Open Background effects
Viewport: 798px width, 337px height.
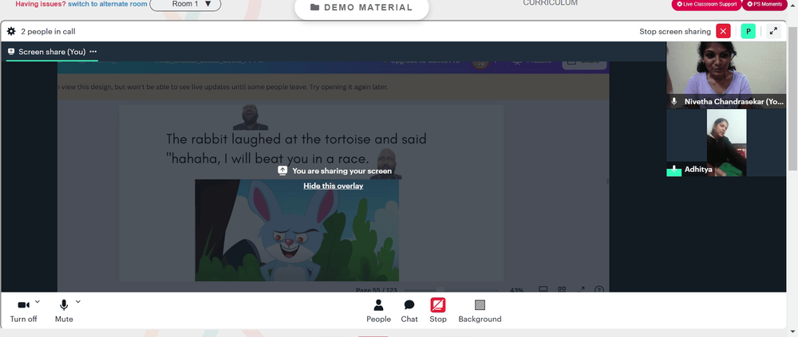pos(480,311)
